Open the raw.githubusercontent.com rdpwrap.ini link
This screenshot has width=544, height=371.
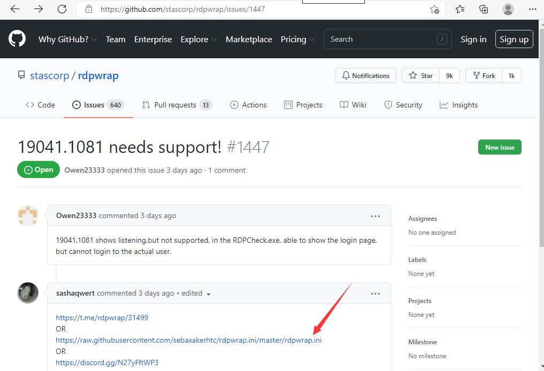click(x=189, y=340)
